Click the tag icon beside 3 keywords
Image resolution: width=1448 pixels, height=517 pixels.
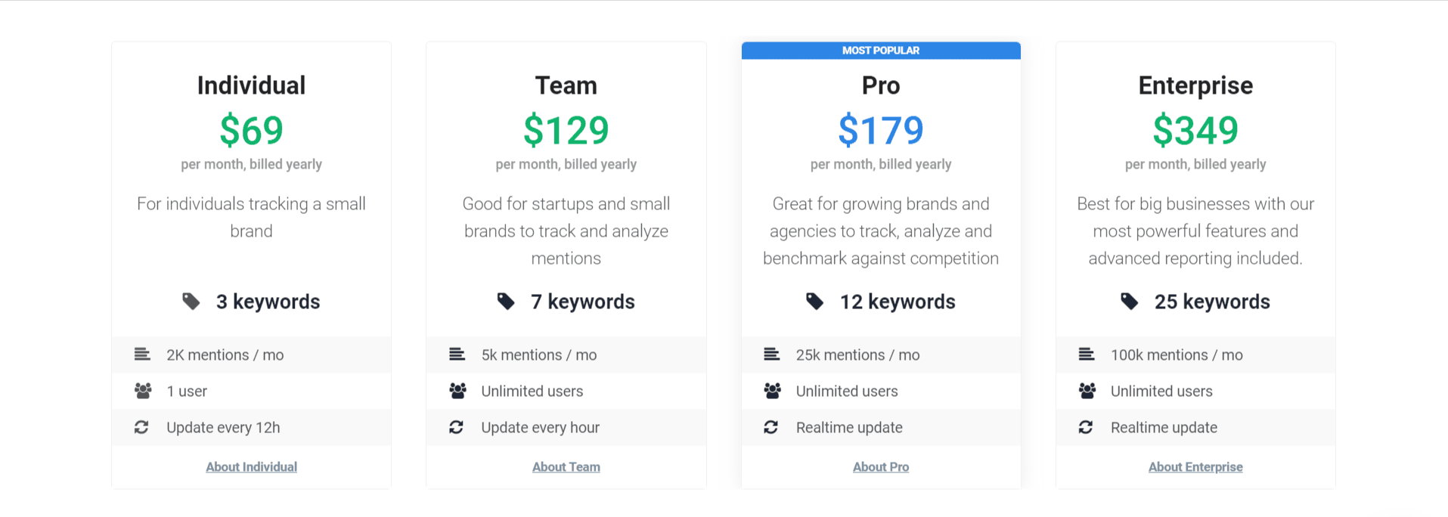[191, 302]
